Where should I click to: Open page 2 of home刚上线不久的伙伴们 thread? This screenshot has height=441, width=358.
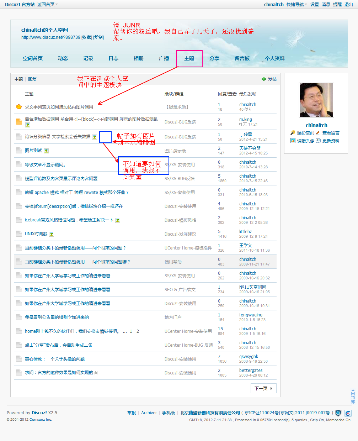tap(138, 331)
